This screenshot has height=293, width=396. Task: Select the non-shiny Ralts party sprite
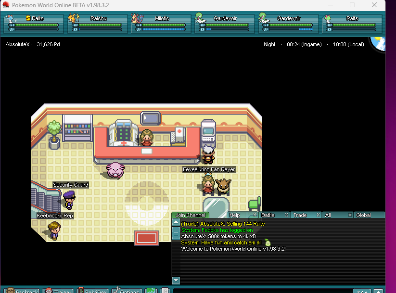tap(328, 19)
